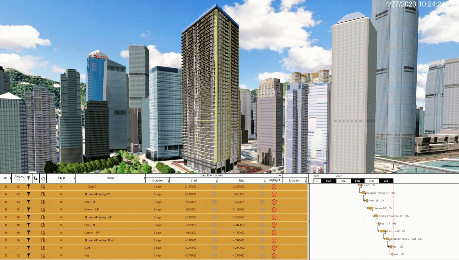Viewport: 459px width, 260px height.
Task: Expand the ID column header arrow
Action: click(10, 178)
